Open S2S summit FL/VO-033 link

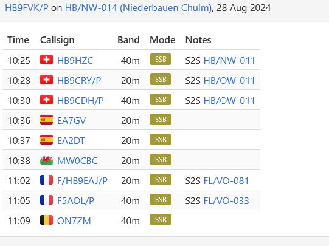pyautogui.click(x=226, y=200)
